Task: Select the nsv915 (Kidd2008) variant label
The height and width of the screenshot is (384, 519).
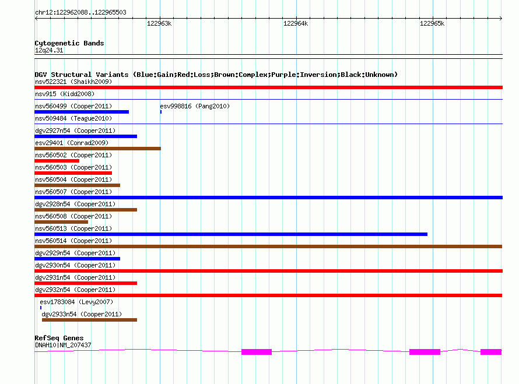Action: (x=65, y=94)
